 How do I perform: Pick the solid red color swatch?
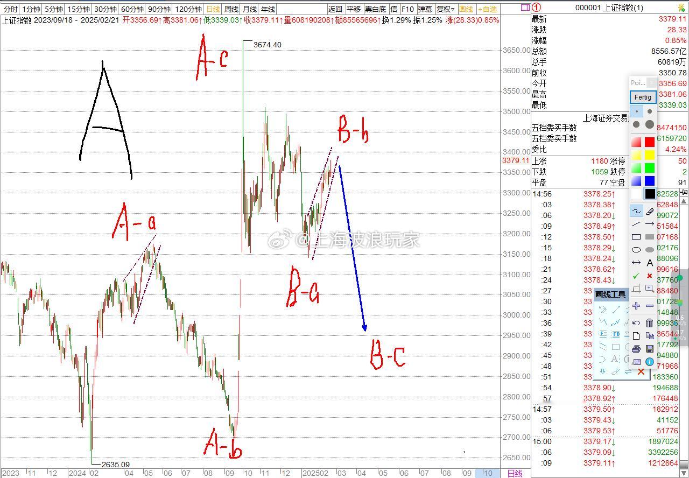(x=650, y=142)
